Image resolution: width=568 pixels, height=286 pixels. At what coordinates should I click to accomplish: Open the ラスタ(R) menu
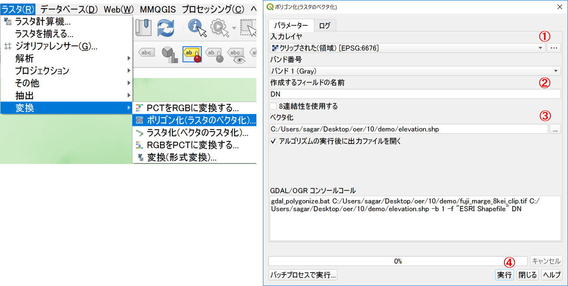(x=18, y=9)
